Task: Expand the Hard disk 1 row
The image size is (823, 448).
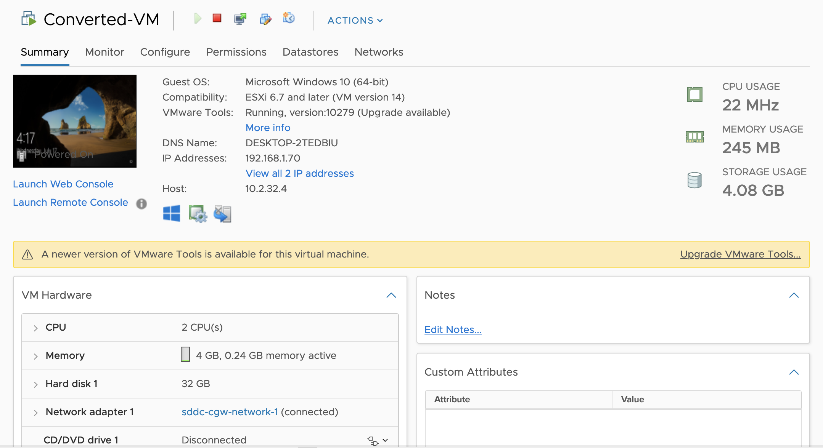Action: pos(35,384)
